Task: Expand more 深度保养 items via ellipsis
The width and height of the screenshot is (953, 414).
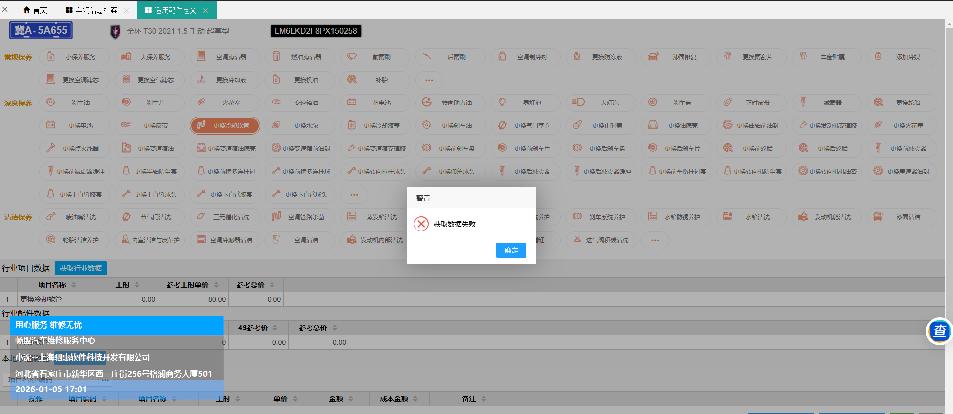Action: click(x=354, y=195)
